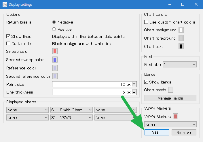Click the app icon in title bar
This screenshot has width=203, height=142.
click(x=5, y=5)
